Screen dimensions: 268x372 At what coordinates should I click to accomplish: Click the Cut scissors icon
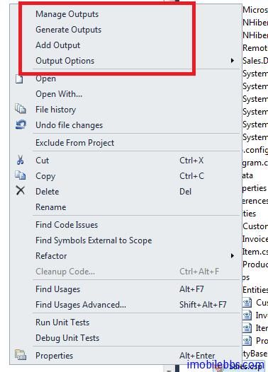21,160
